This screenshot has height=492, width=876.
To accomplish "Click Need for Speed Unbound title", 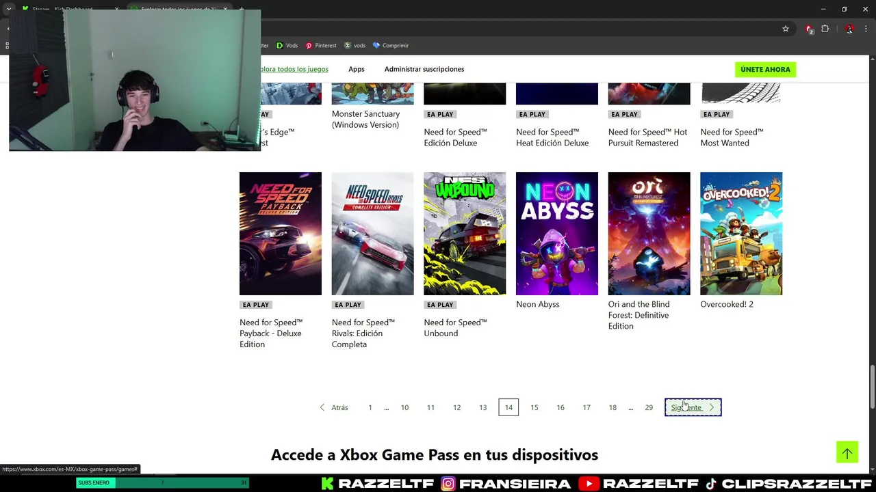I will click(455, 328).
